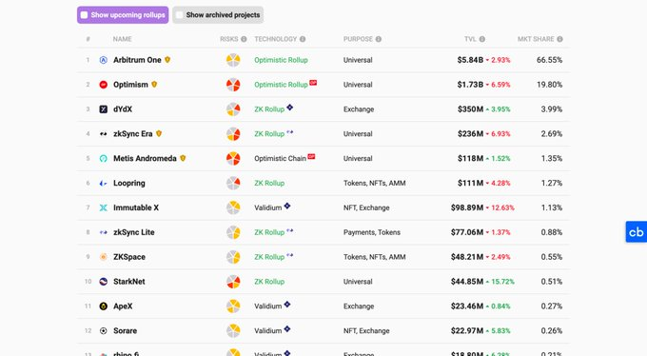Click the OP badge beside Optimism's technology

click(313, 83)
